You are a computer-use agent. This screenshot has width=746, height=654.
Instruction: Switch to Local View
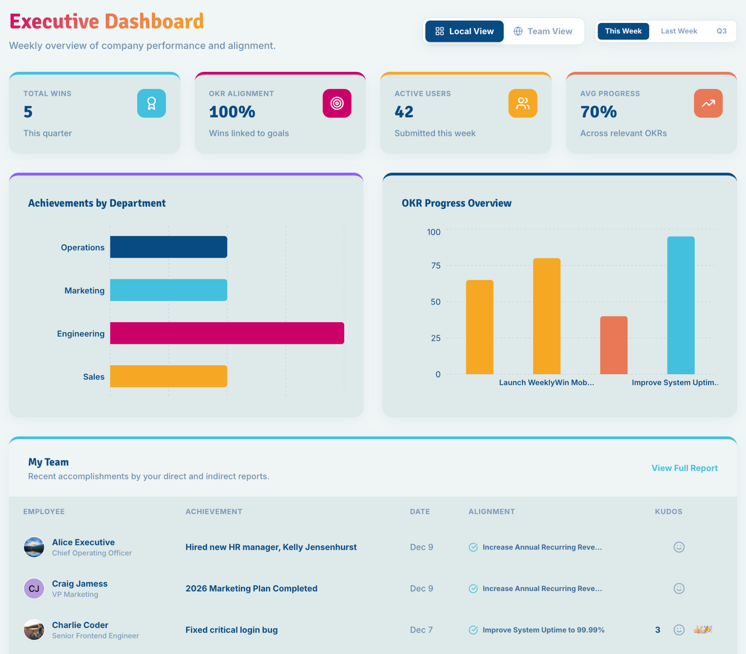pos(464,31)
